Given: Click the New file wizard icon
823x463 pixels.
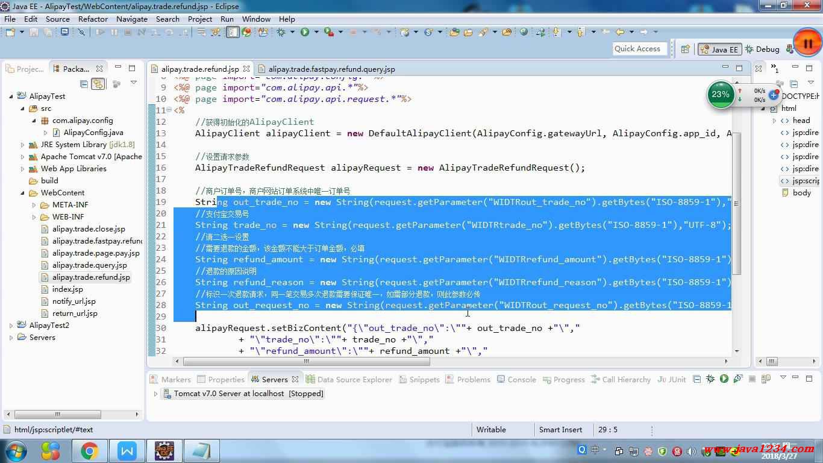Looking at the screenshot, I should point(10,32).
